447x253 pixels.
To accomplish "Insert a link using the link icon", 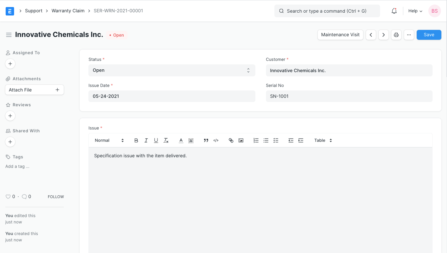I will coord(231,140).
